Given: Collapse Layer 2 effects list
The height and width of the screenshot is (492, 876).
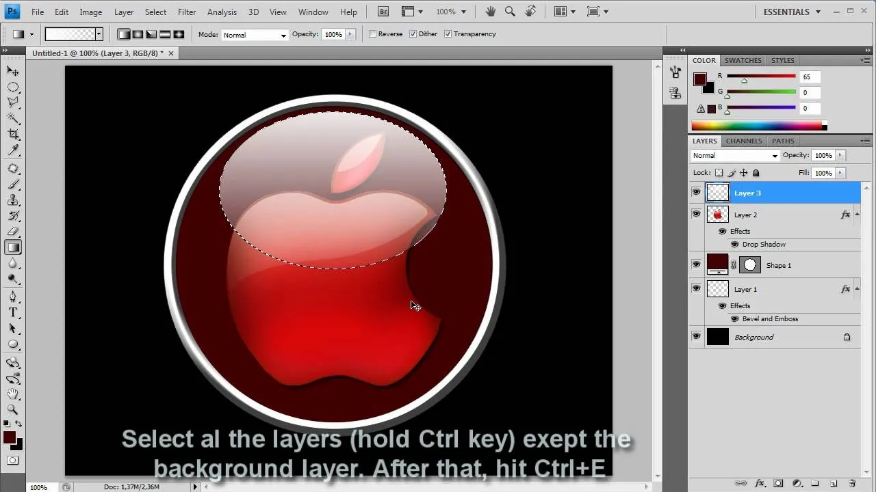Looking at the screenshot, I should pyautogui.click(x=857, y=215).
